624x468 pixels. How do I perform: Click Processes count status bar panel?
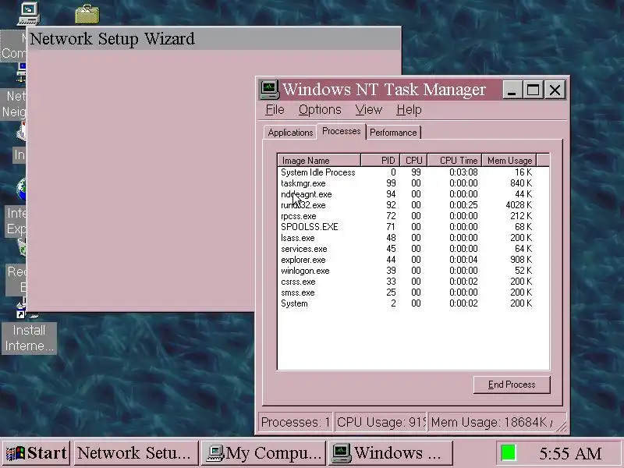click(296, 422)
